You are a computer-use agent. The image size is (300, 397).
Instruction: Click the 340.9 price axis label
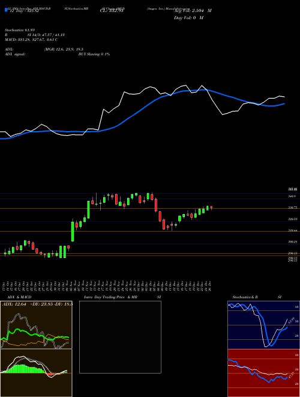tap(292, 196)
